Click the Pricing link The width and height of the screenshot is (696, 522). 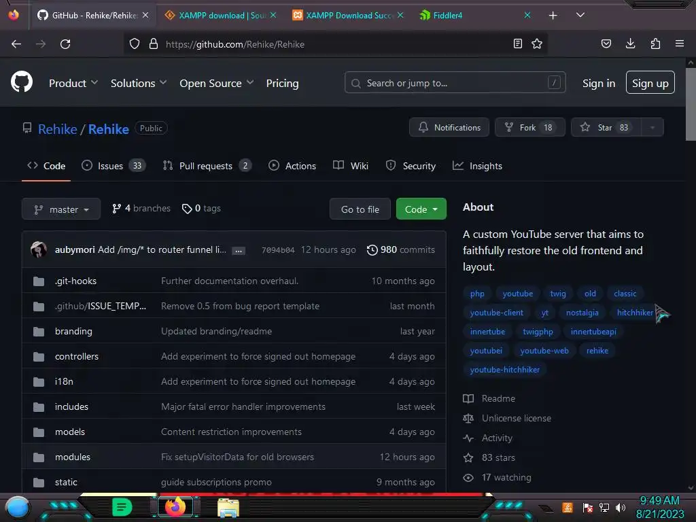coord(282,83)
